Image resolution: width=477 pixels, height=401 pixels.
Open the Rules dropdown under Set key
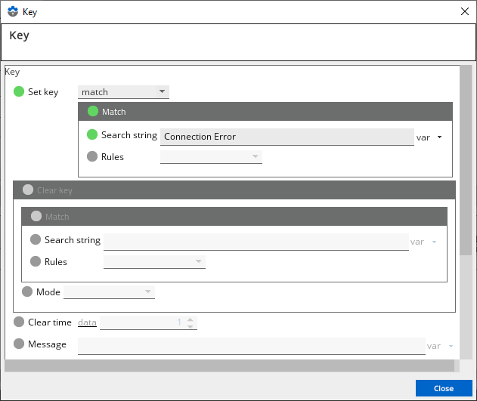(x=210, y=157)
